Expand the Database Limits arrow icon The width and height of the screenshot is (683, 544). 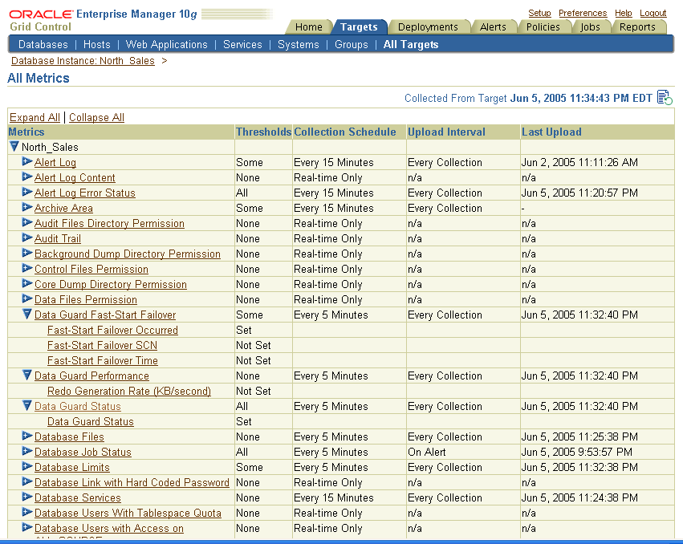[27, 467]
